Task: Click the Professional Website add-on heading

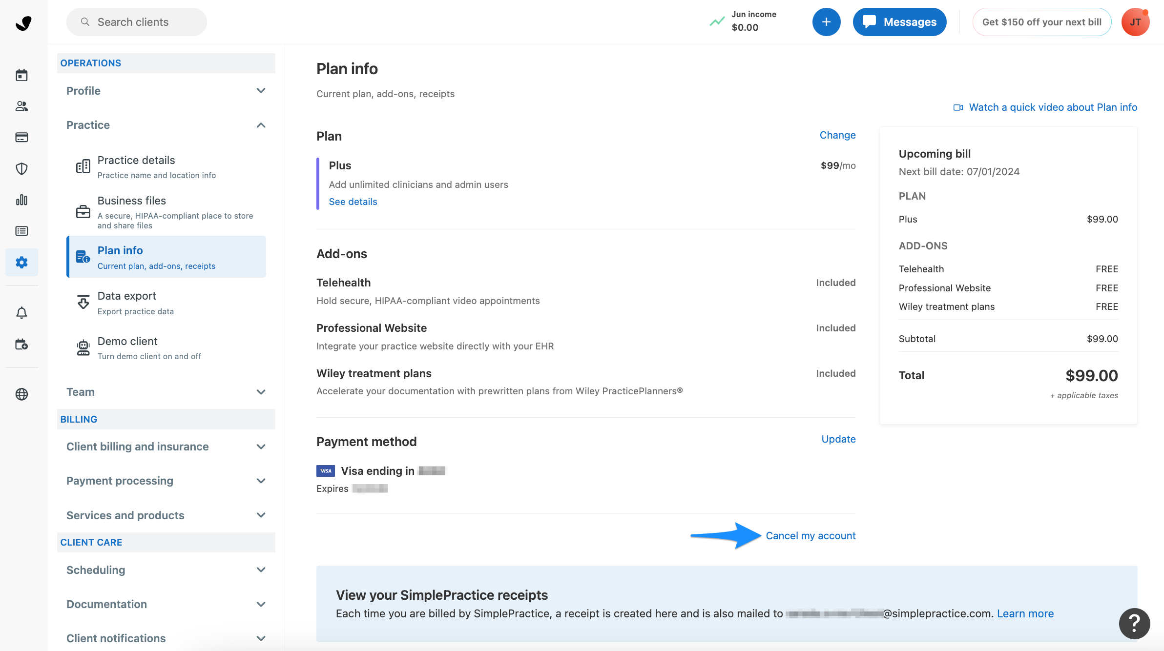Action: [x=371, y=328]
